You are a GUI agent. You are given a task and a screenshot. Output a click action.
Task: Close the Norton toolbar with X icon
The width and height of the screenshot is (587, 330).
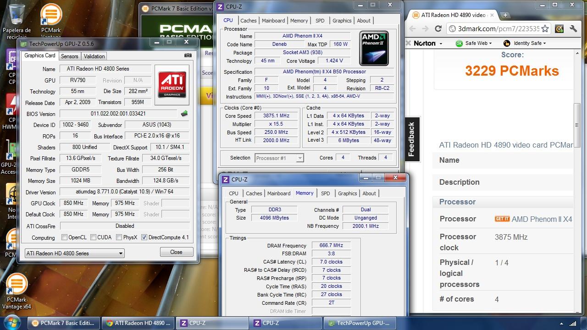(x=408, y=43)
